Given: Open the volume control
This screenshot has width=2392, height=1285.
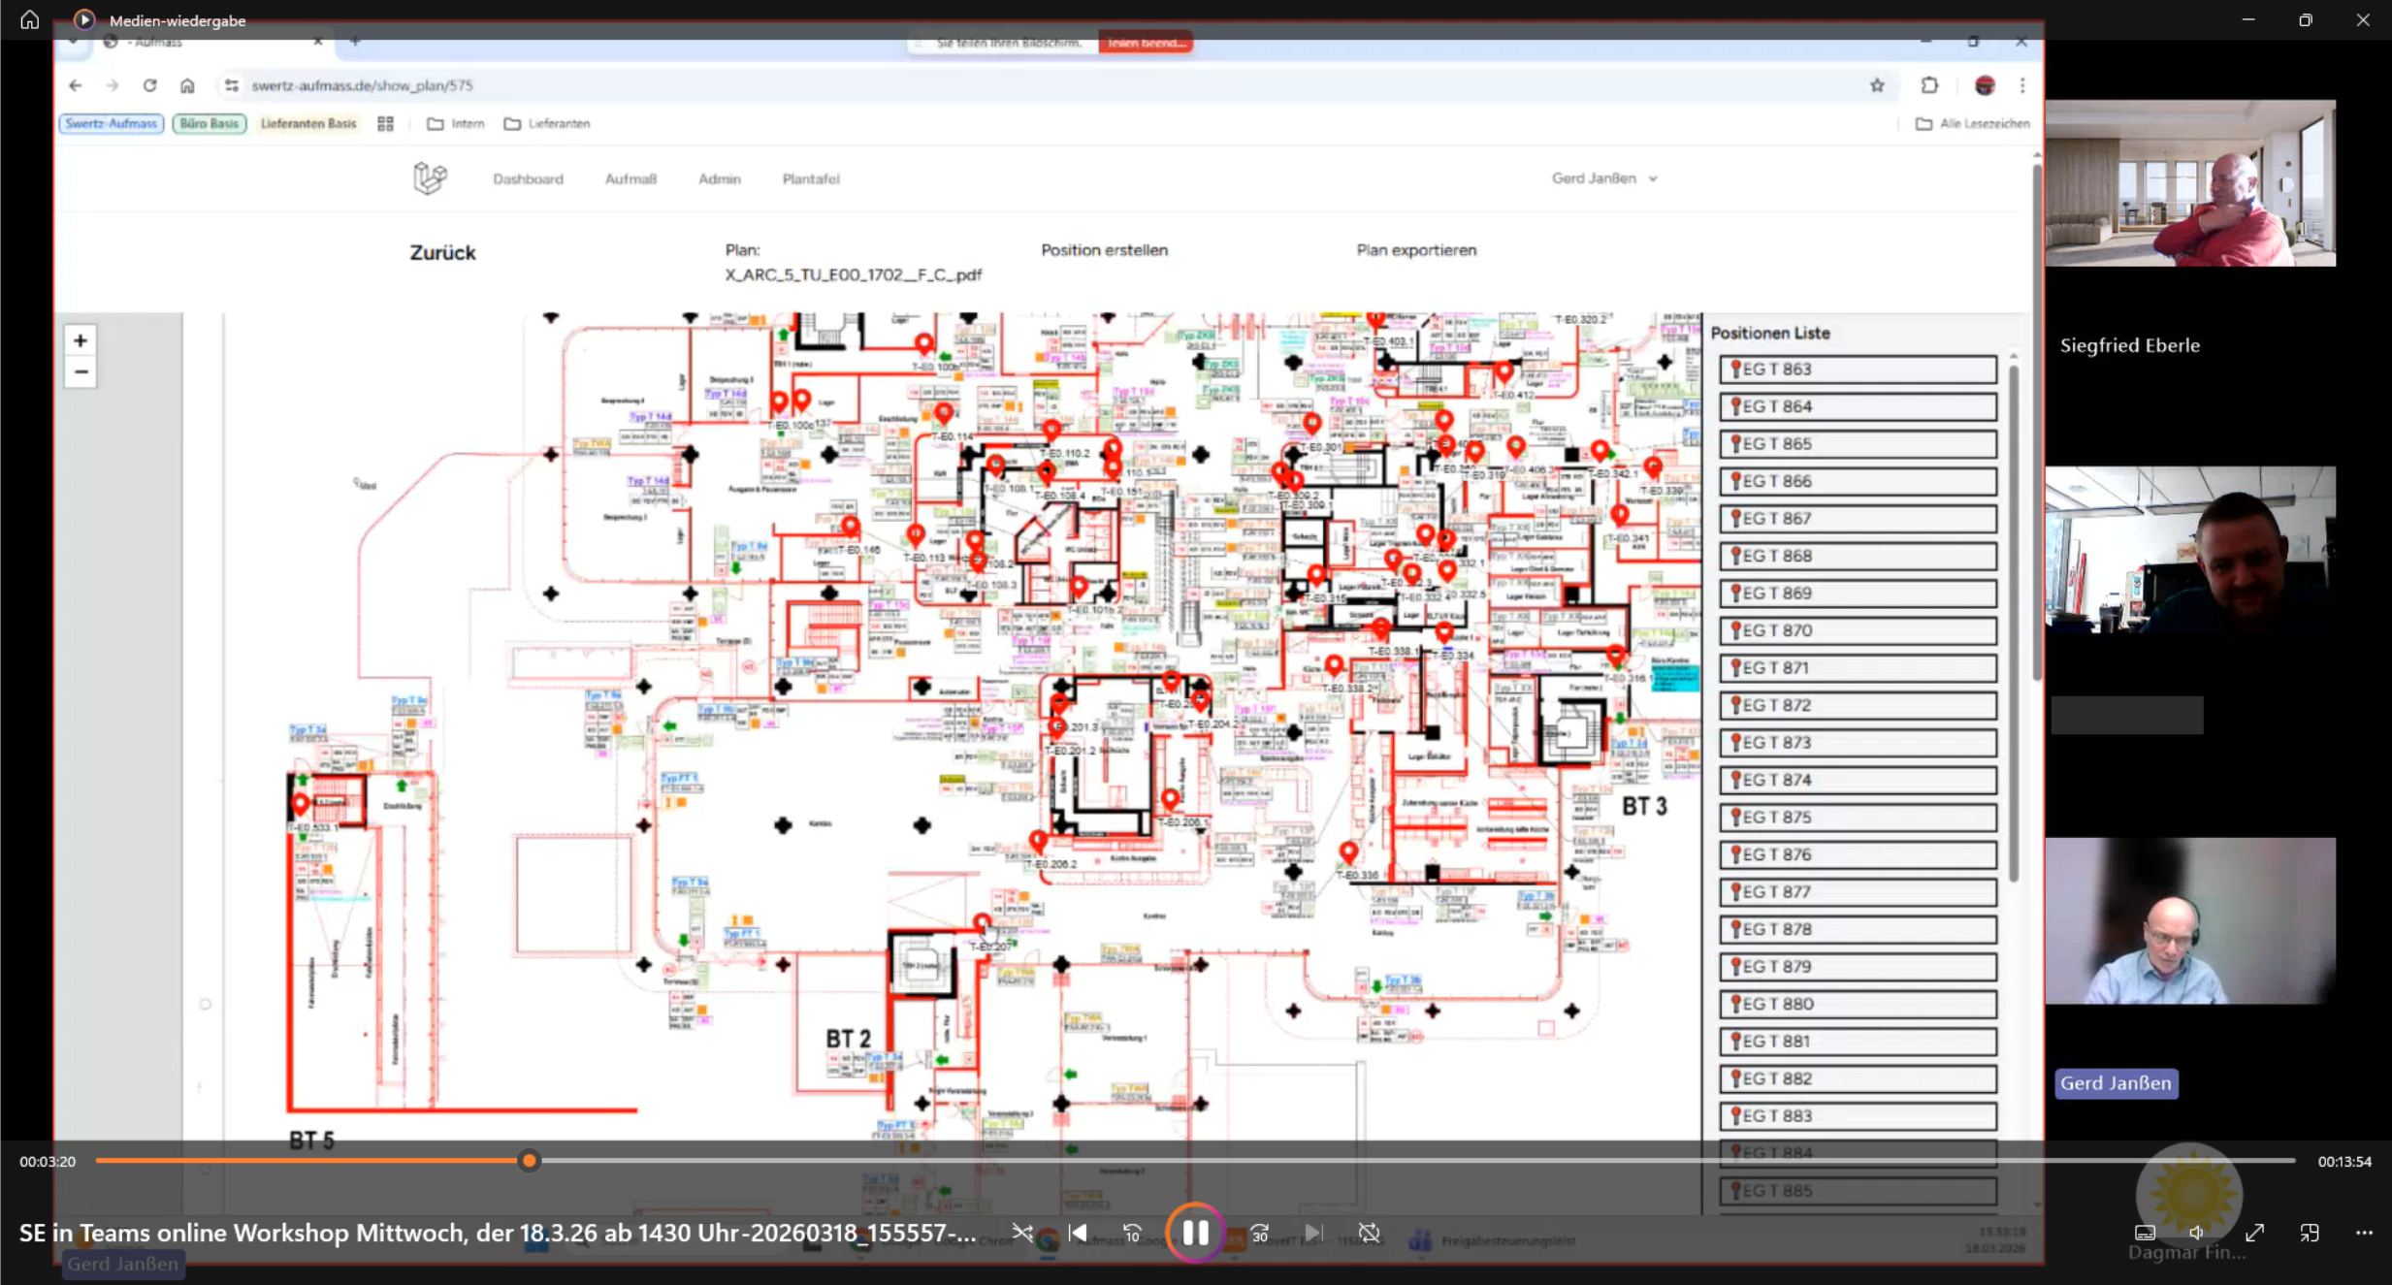Looking at the screenshot, I should pyautogui.click(x=2196, y=1233).
